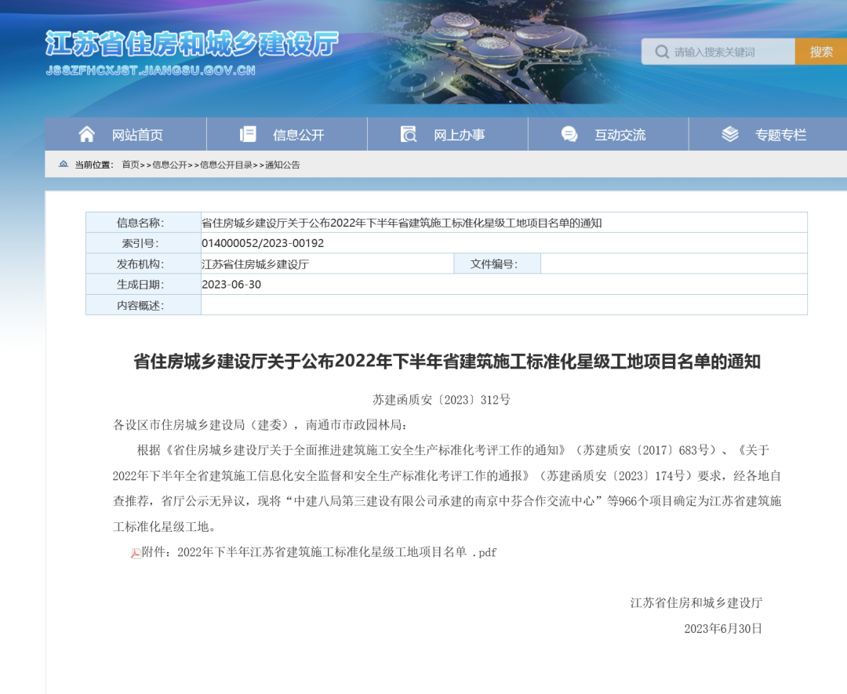
Task: Click 通知公告 in the breadcrumb
Action: click(282, 165)
